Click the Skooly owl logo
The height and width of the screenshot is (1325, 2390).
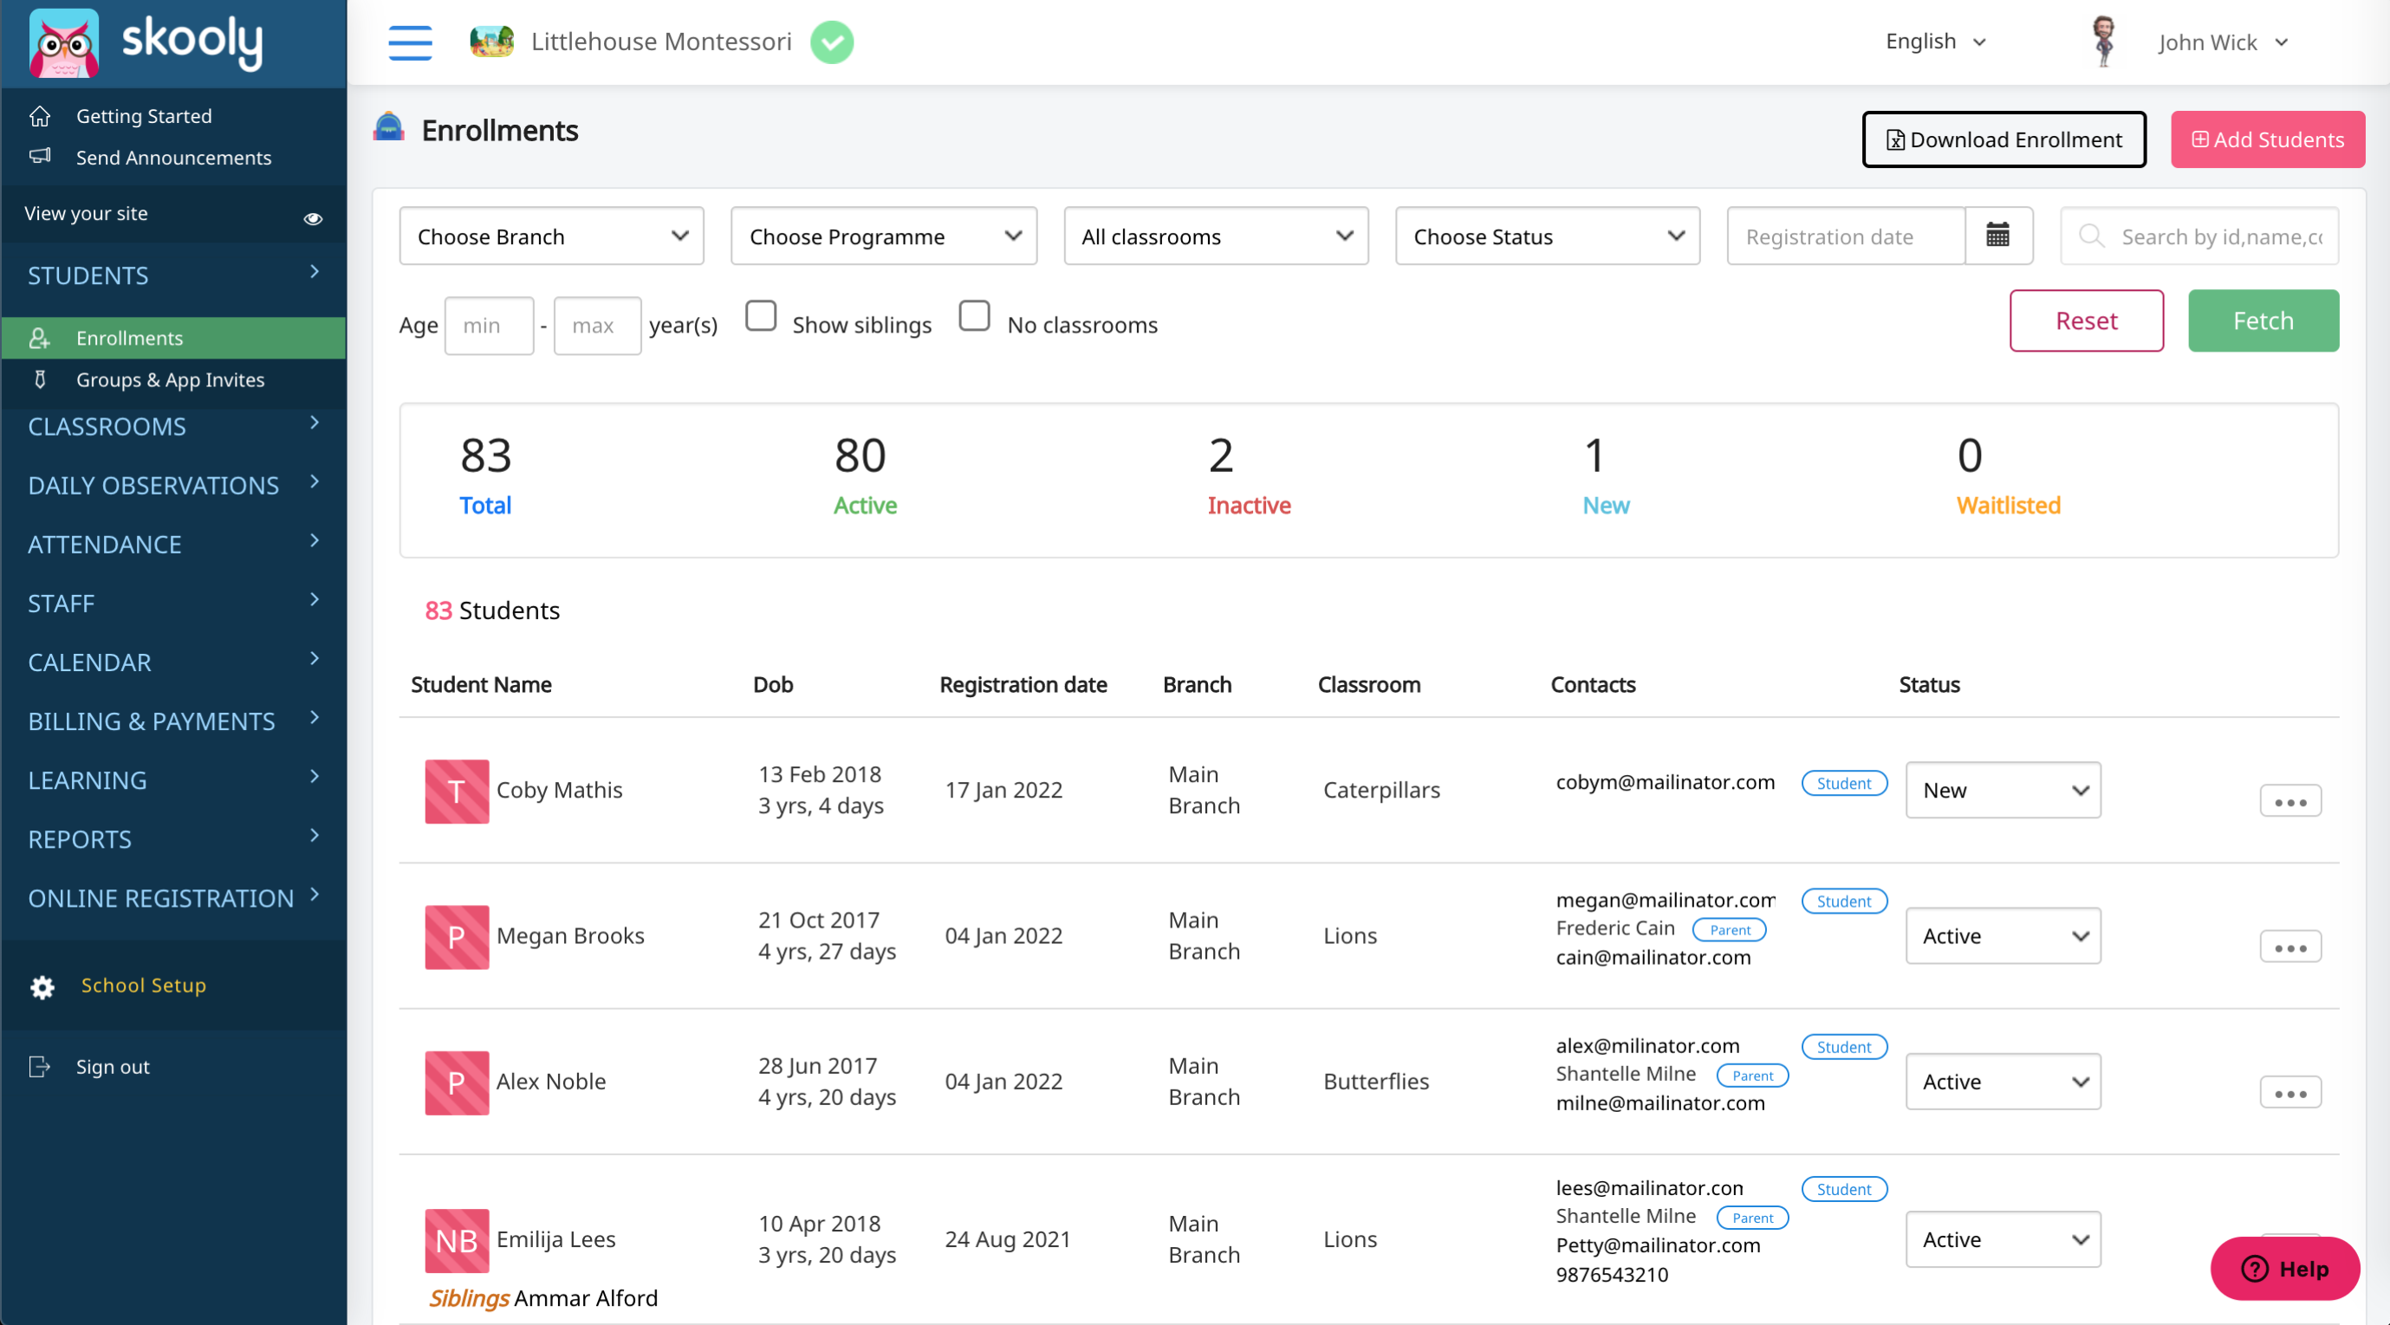[x=64, y=42]
